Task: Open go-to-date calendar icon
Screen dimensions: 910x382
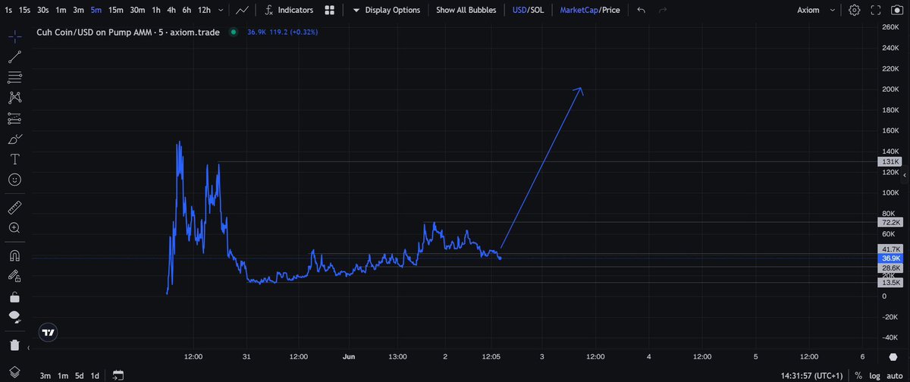Action: tap(118, 374)
